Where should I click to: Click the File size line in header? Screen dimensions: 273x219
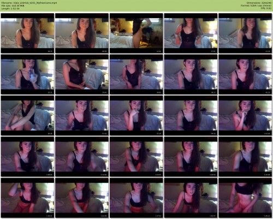pyautogui.click(x=13, y=5)
